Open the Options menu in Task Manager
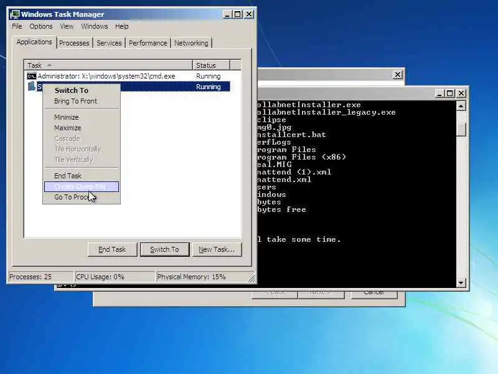The height and width of the screenshot is (374, 498). click(41, 26)
